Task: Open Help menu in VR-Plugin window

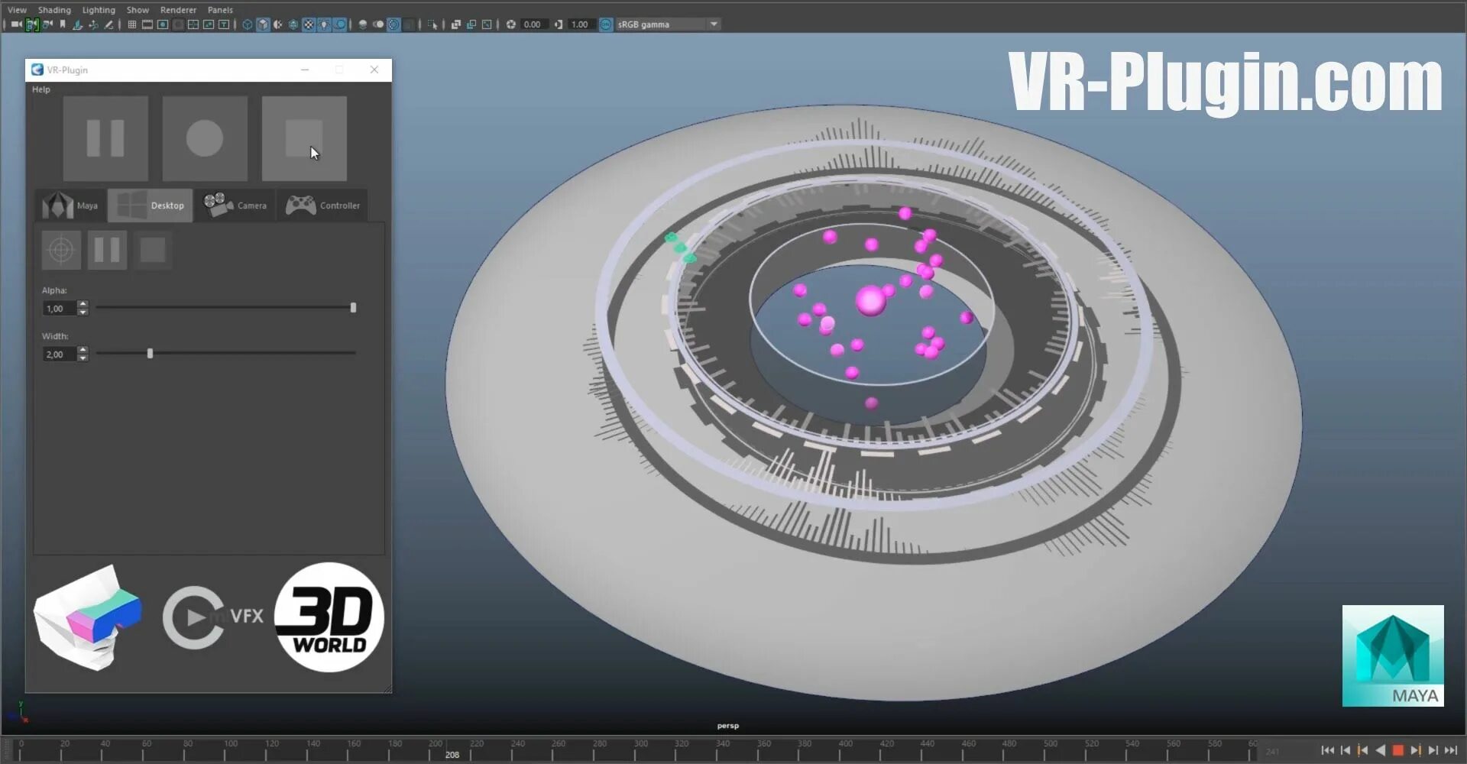Action: pos(41,89)
